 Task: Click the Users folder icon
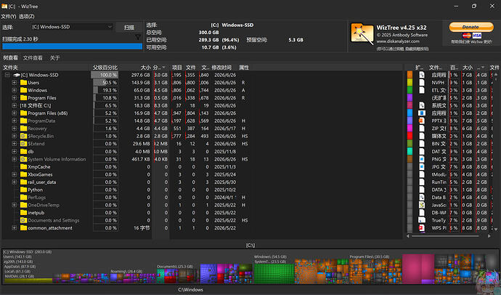pos(23,82)
